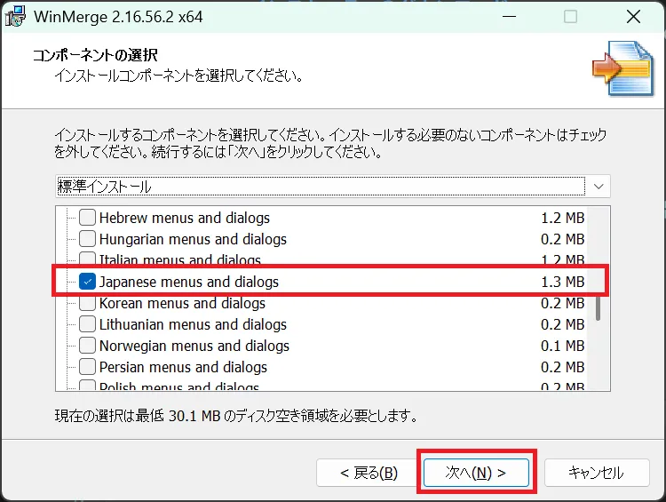Select the Hungarian menus and dialogs label
Viewport: 666px width, 502px height.
[x=193, y=239]
